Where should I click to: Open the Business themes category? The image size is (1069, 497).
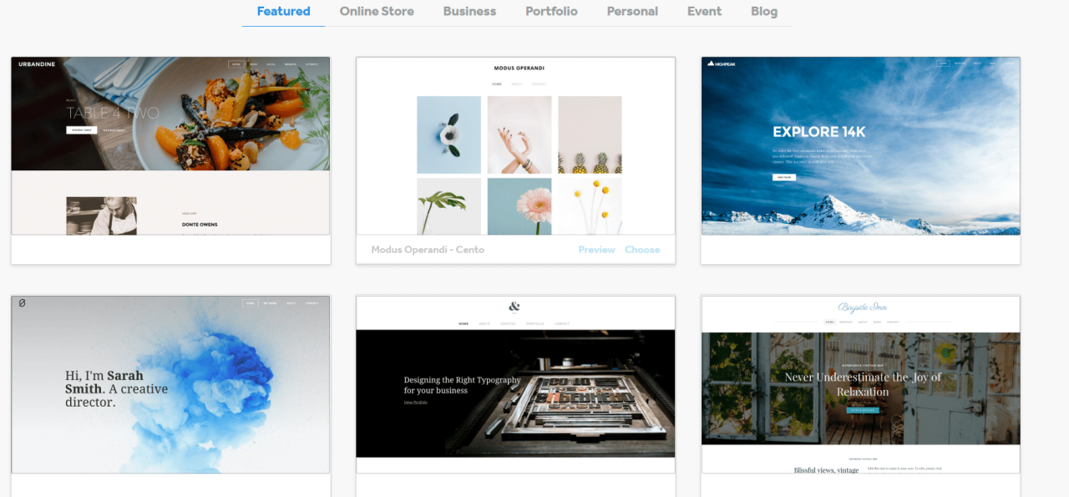pos(469,11)
